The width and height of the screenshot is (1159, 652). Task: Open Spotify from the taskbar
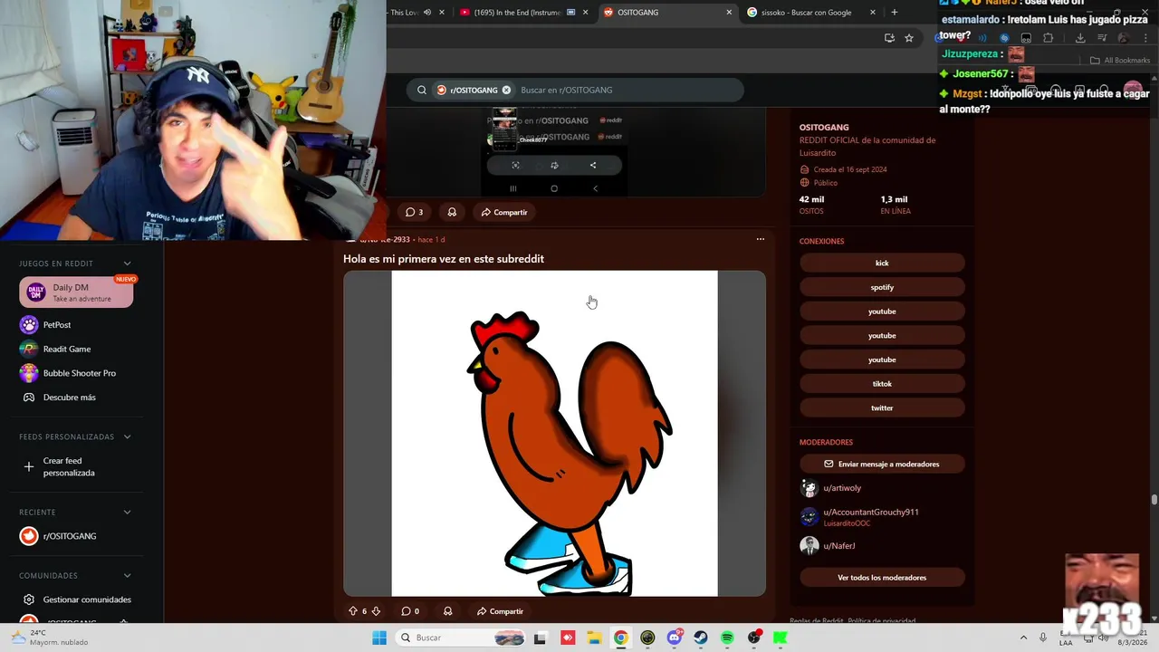pos(727,638)
